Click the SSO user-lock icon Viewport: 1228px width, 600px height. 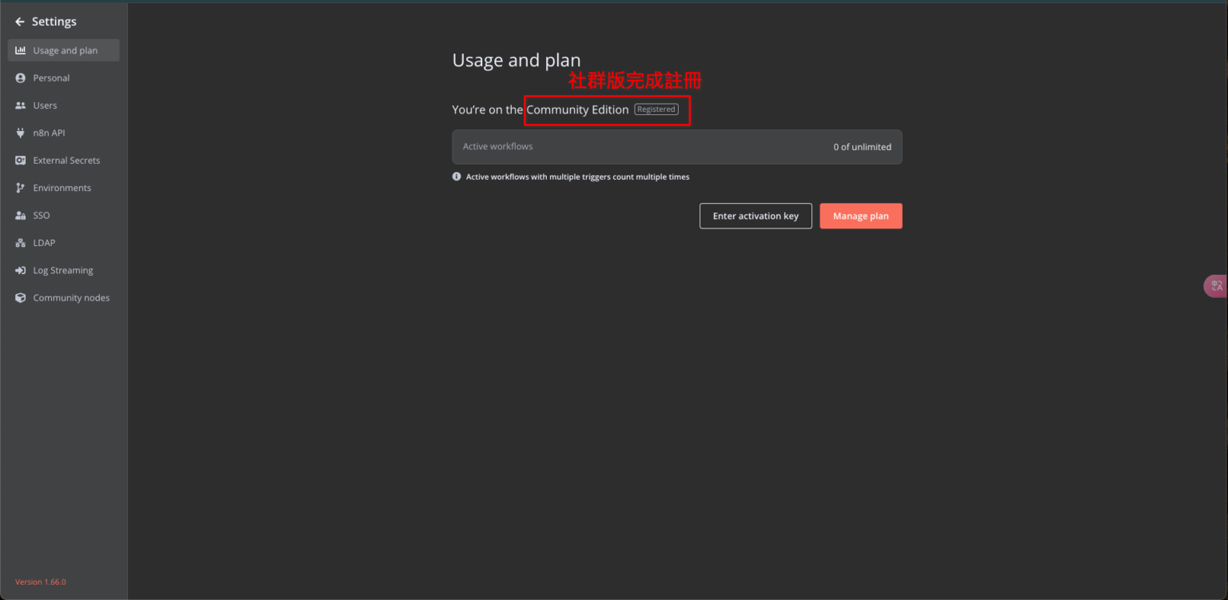21,216
